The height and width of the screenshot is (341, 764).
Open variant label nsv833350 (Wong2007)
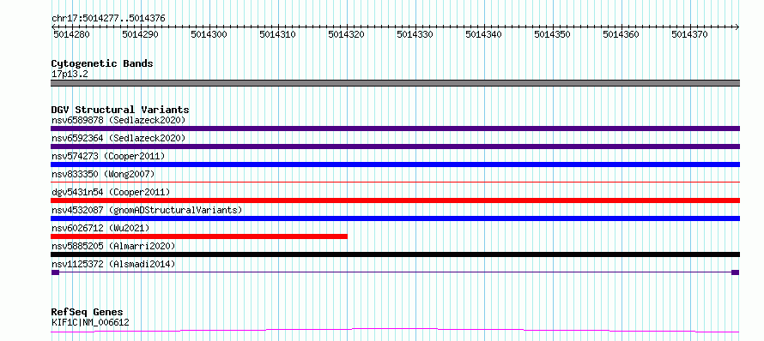coord(103,174)
